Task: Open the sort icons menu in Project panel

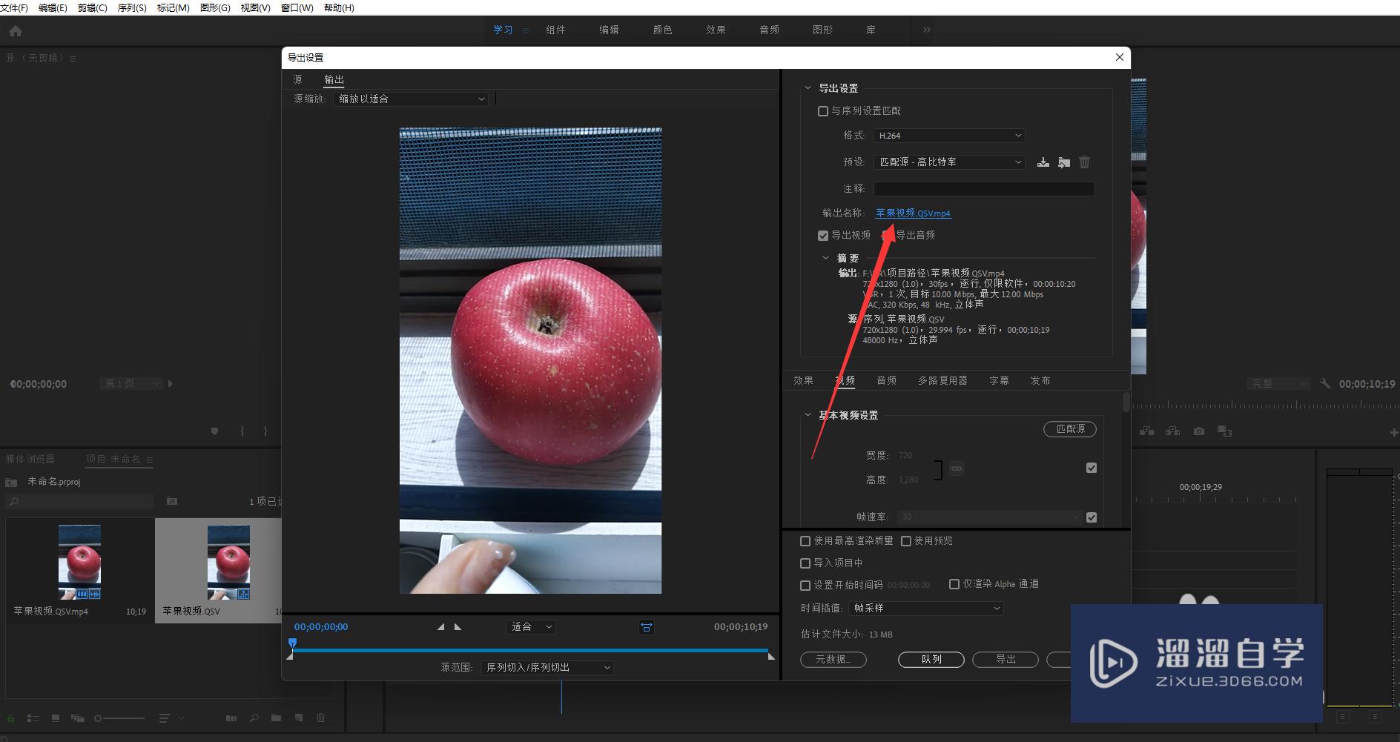Action: tap(171, 718)
